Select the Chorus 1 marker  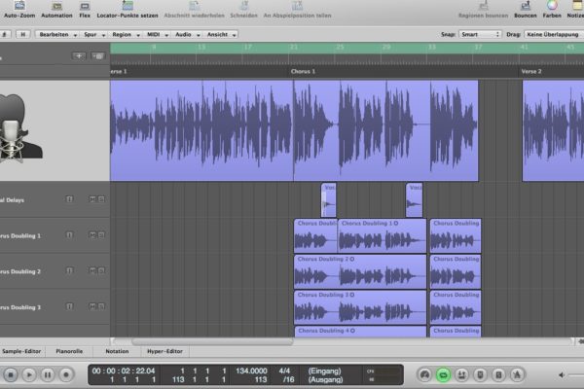pos(303,71)
